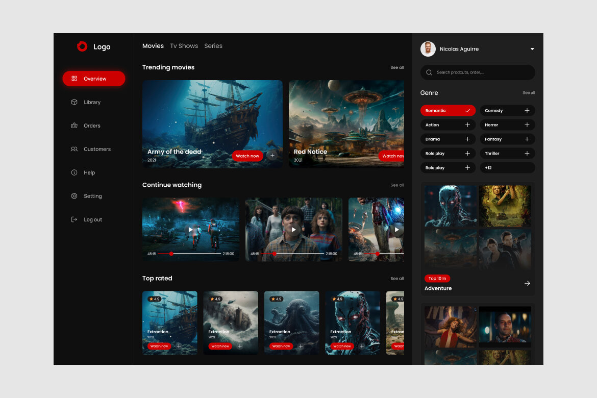Switch to the Movies tab

tap(153, 46)
